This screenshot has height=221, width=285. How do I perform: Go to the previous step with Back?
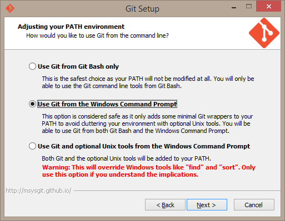(165, 205)
